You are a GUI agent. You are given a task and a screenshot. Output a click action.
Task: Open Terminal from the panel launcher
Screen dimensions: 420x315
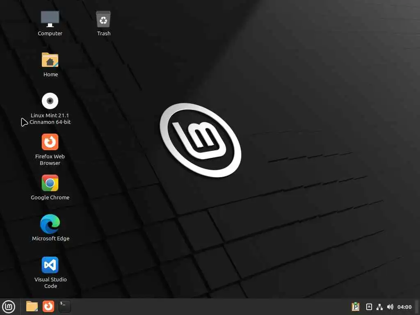(x=64, y=306)
